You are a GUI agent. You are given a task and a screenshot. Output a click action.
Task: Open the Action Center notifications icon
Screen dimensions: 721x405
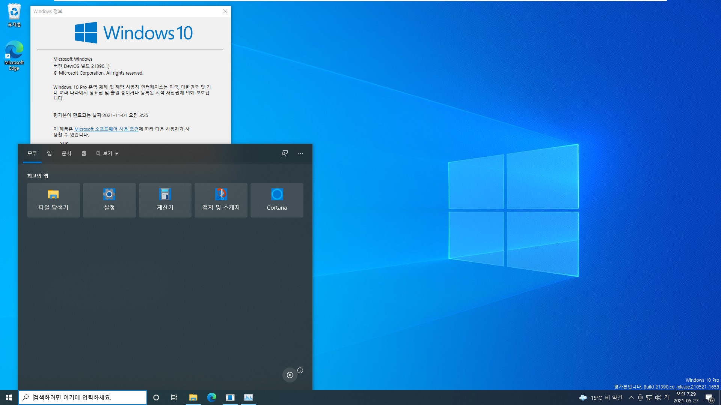[709, 398]
